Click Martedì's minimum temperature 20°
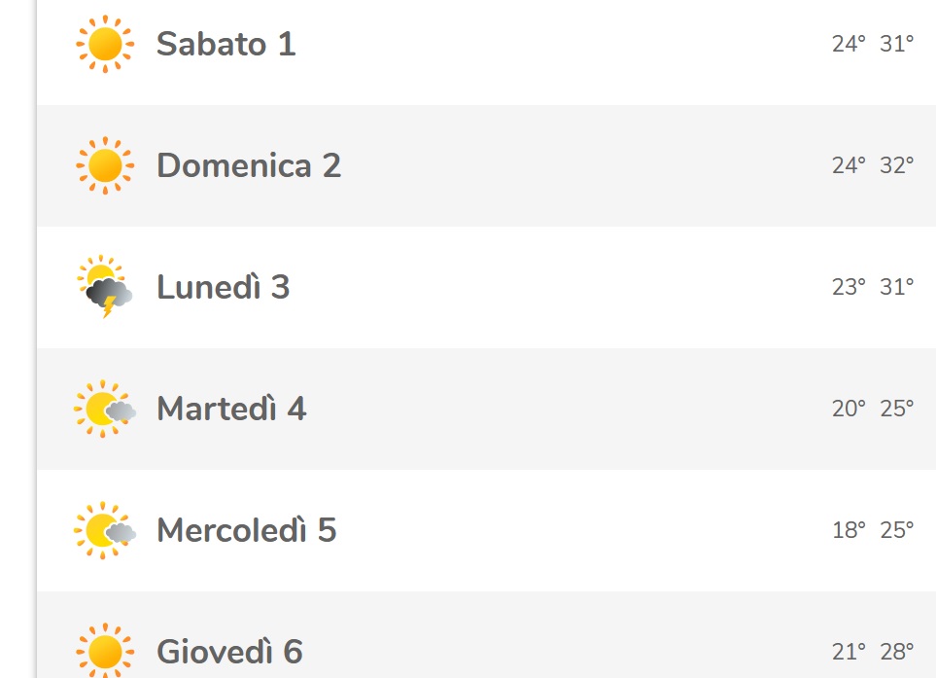The image size is (936, 678). (x=848, y=410)
